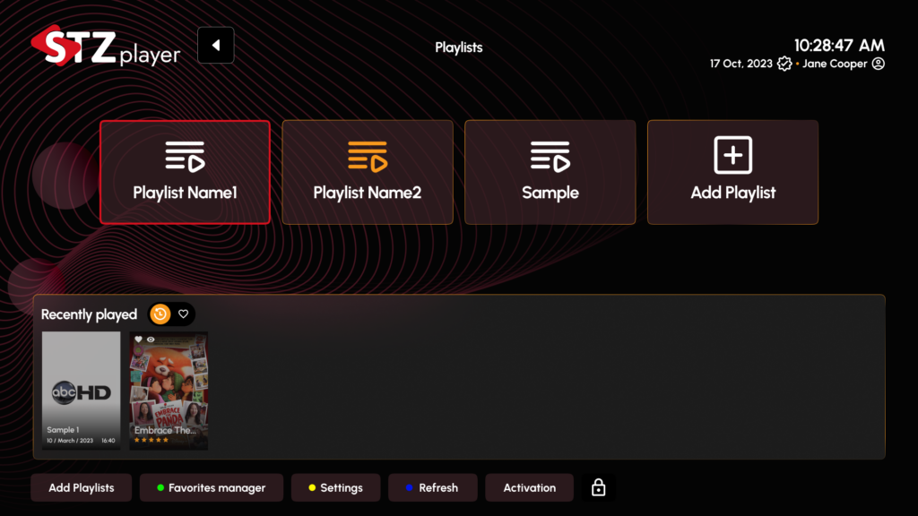Click the Add Playlist plus tile
The image size is (918, 516).
733,173
